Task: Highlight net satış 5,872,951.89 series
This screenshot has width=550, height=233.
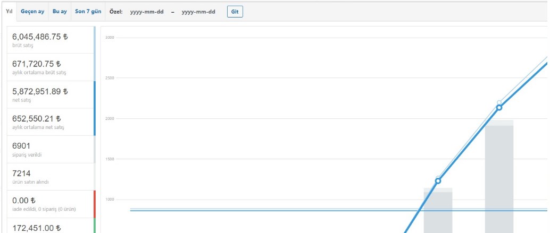Action: point(51,94)
